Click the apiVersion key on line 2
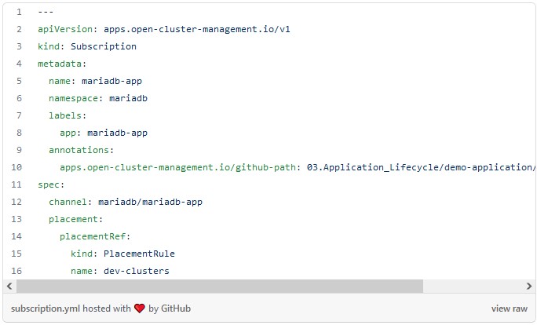This screenshot has width=537, height=325. point(65,29)
